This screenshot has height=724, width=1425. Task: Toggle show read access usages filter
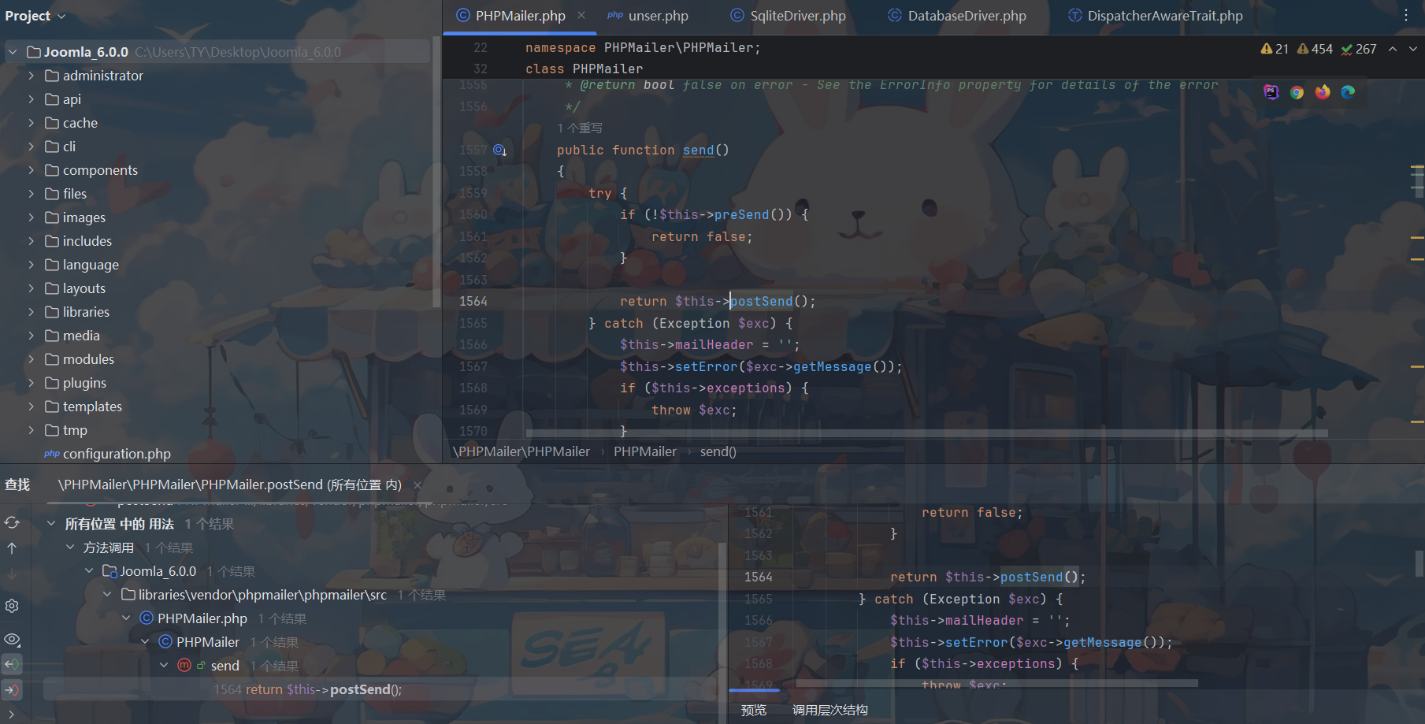coord(12,664)
